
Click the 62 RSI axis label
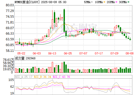click(x=12, y=87)
